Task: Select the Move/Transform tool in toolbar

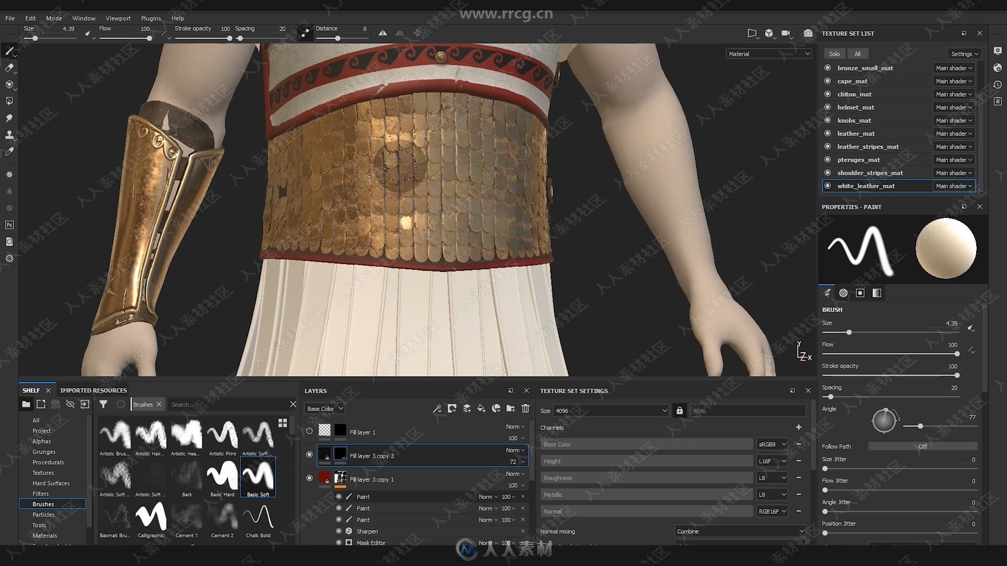Action: [x=9, y=83]
